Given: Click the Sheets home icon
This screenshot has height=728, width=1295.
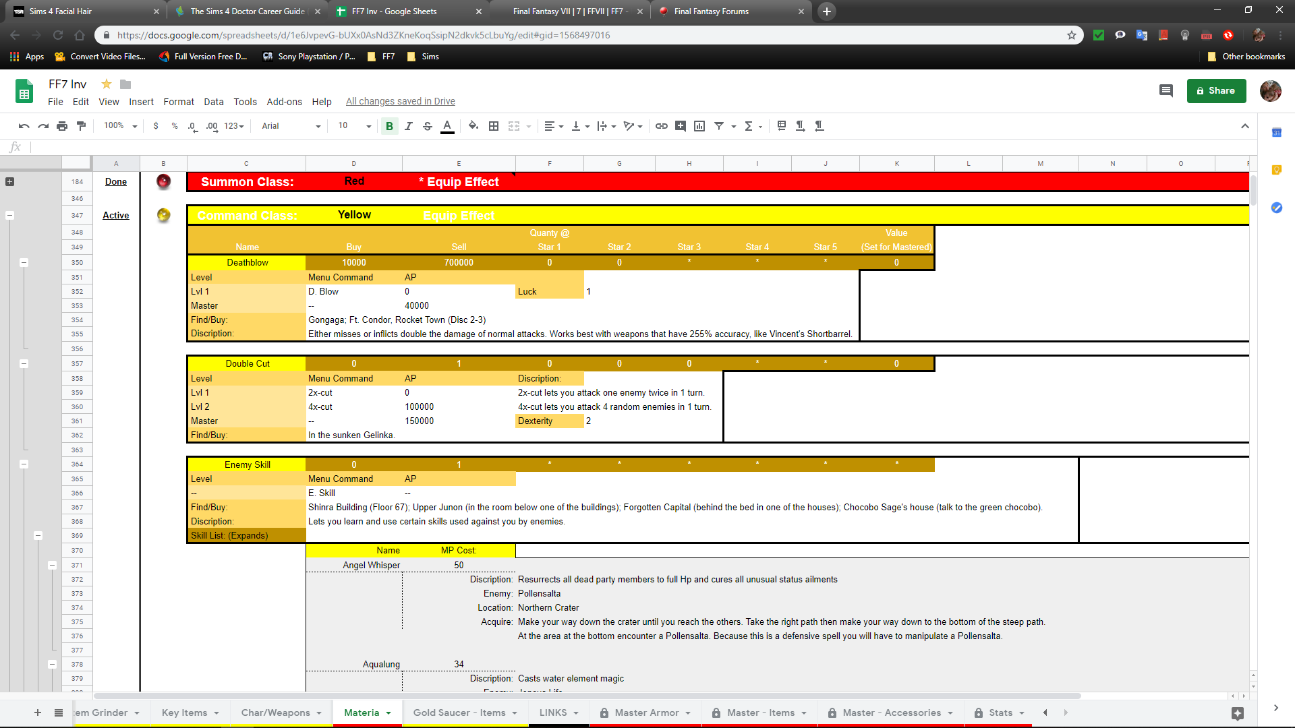Looking at the screenshot, I should coord(24,92).
